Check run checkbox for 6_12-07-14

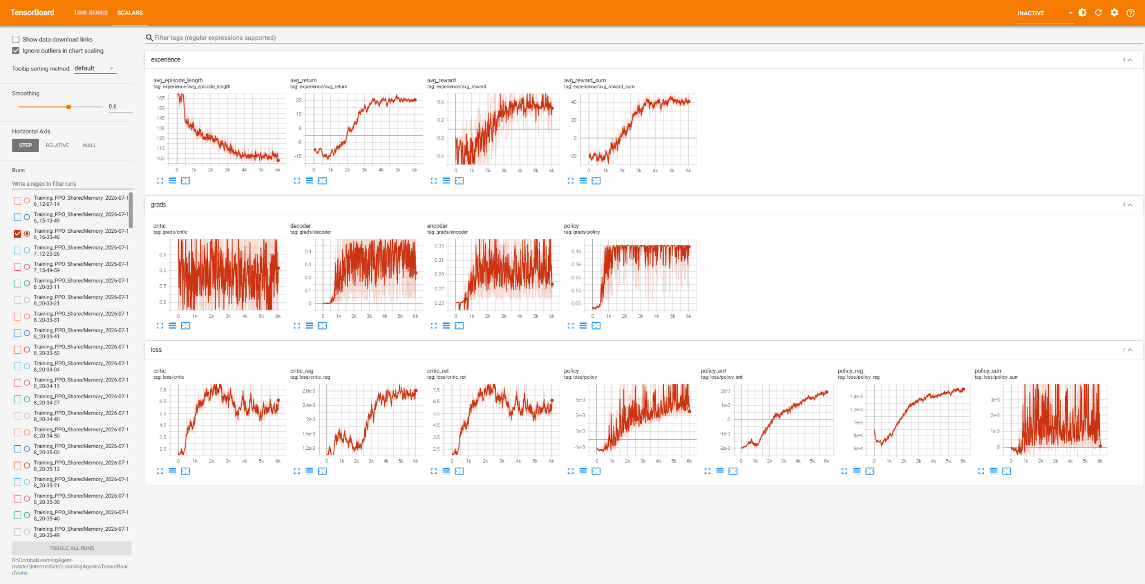coord(17,201)
